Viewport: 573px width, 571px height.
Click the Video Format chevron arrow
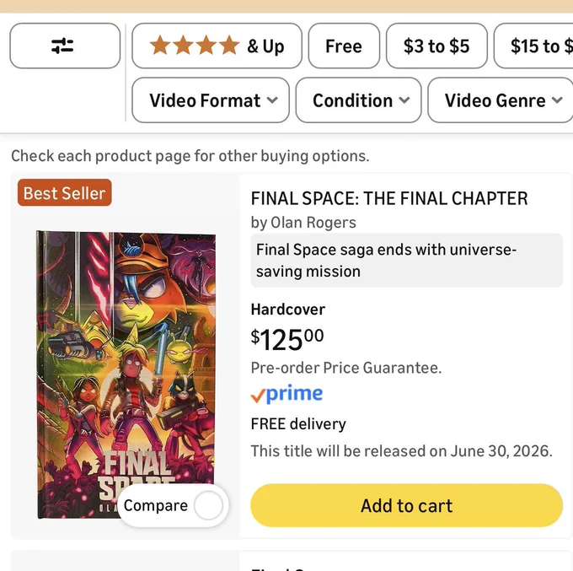point(272,100)
